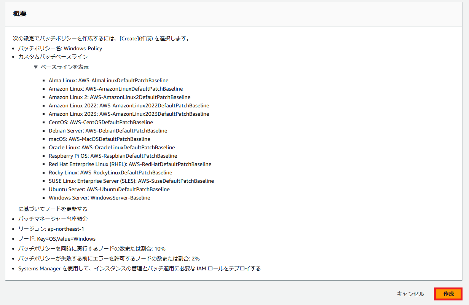
Task: Click the に基づいてノードを更新する line
Action: point(53,209)
